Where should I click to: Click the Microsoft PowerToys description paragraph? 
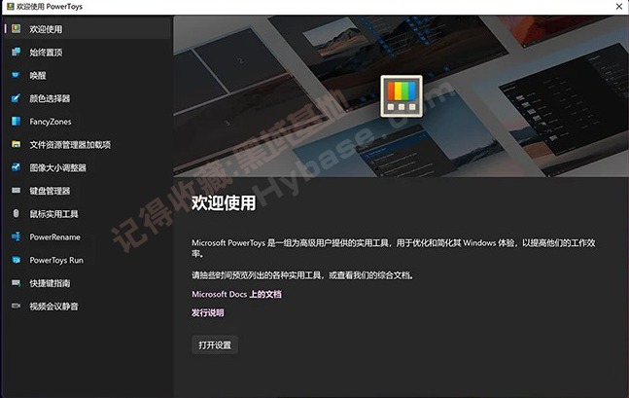coord(394,248)
